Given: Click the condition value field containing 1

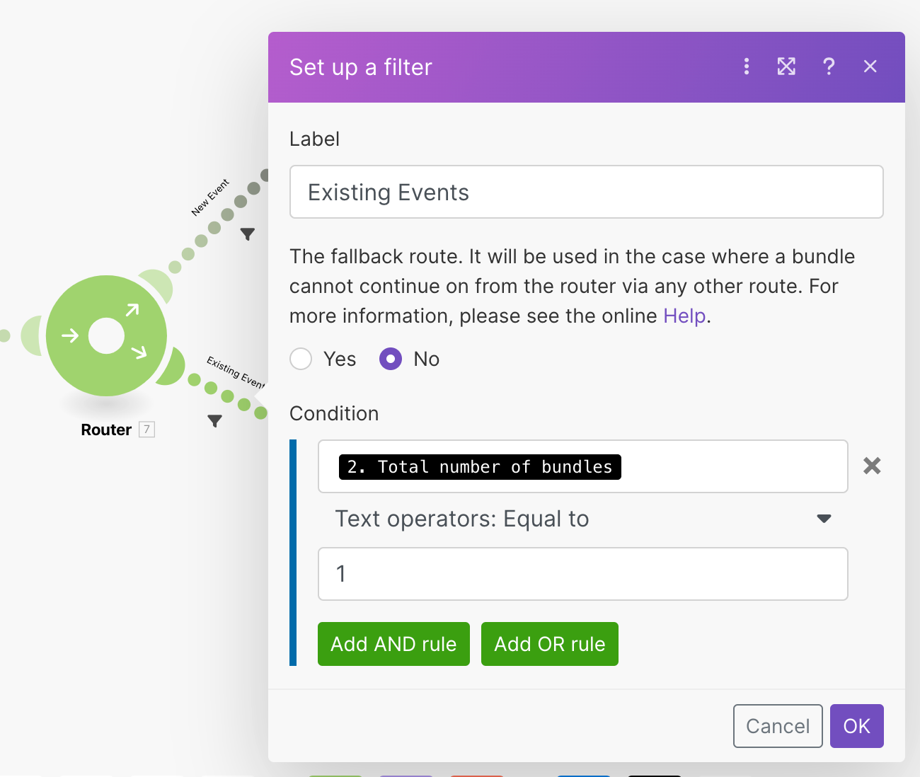Looking at the screenshot, I should (x=583, y=574).
